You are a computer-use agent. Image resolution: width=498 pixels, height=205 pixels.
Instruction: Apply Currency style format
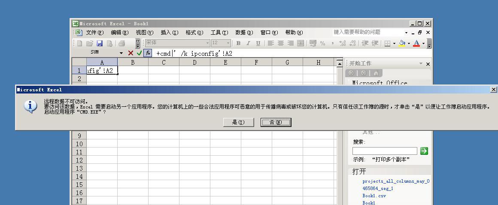coord(313,43)
